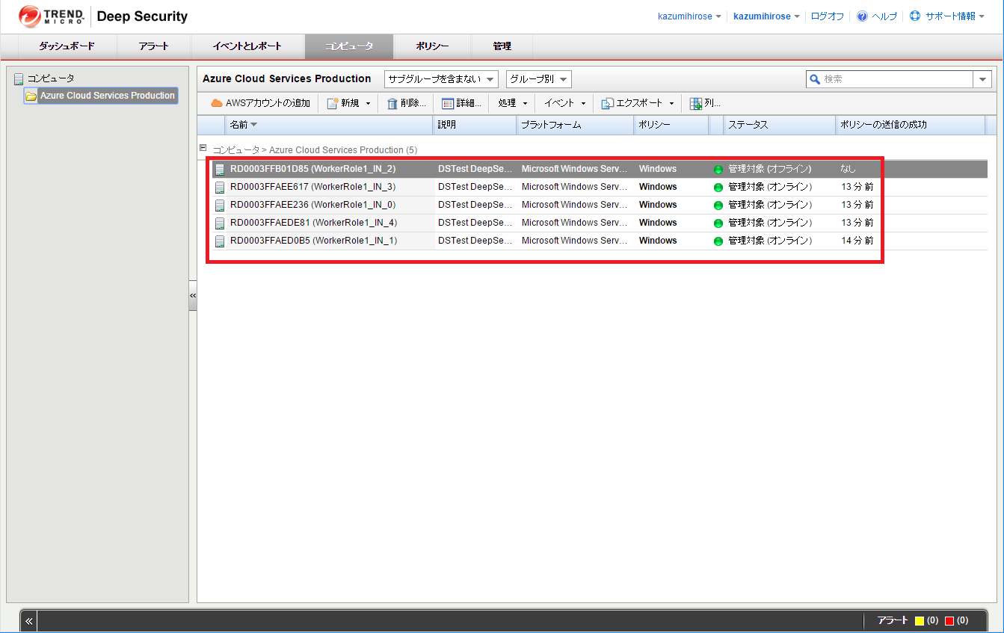This screenshot has height=633, width=1004.
Task: Click the サポート情報 link
Action: coord(951,16)
